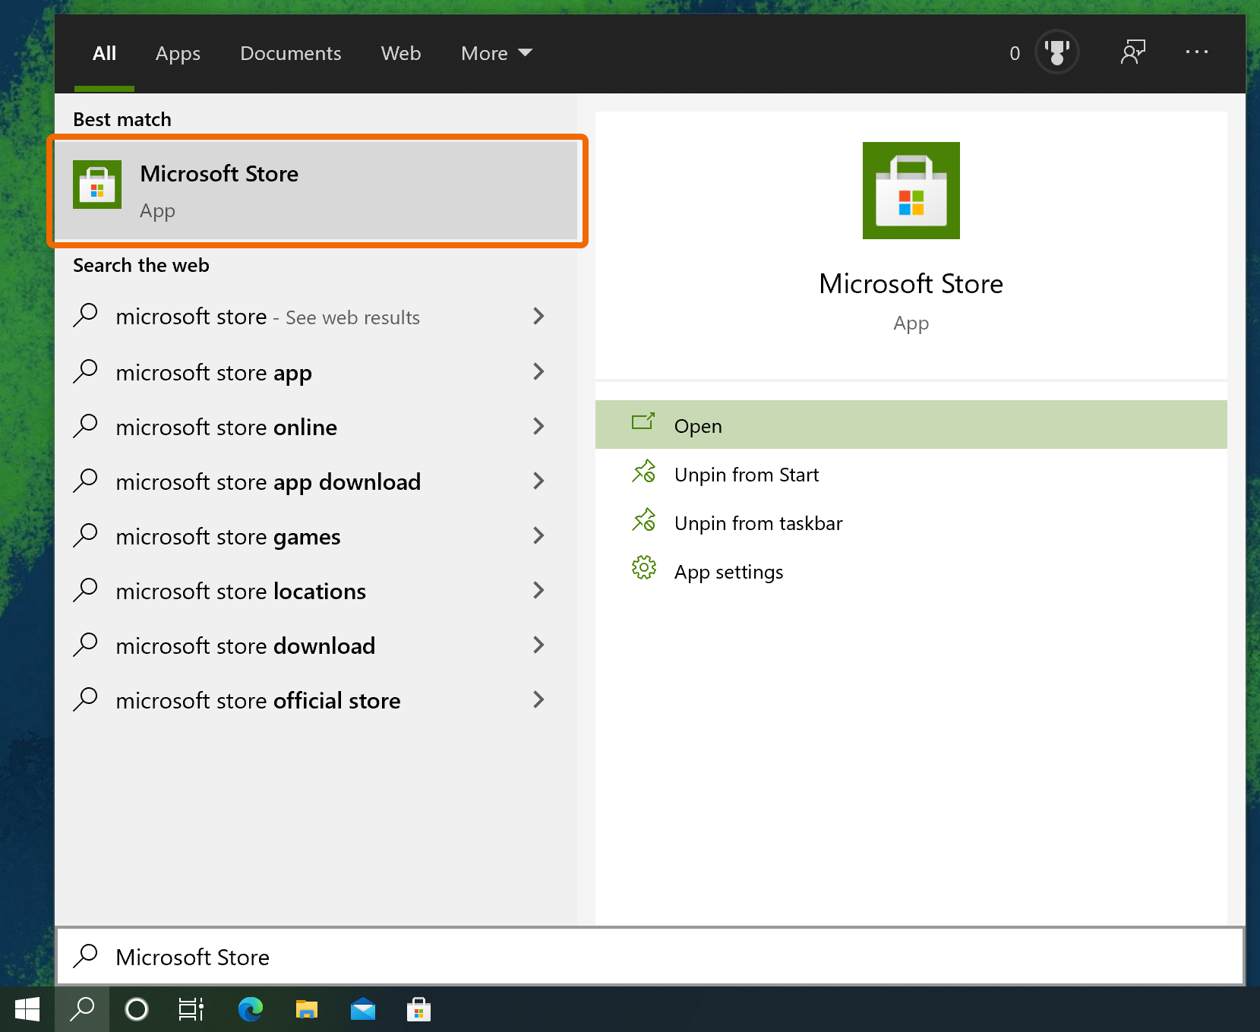This screenshot has width=1260, height=1032.
Task: Open File Explorer from the taskbar
Action: point(307,1010)
